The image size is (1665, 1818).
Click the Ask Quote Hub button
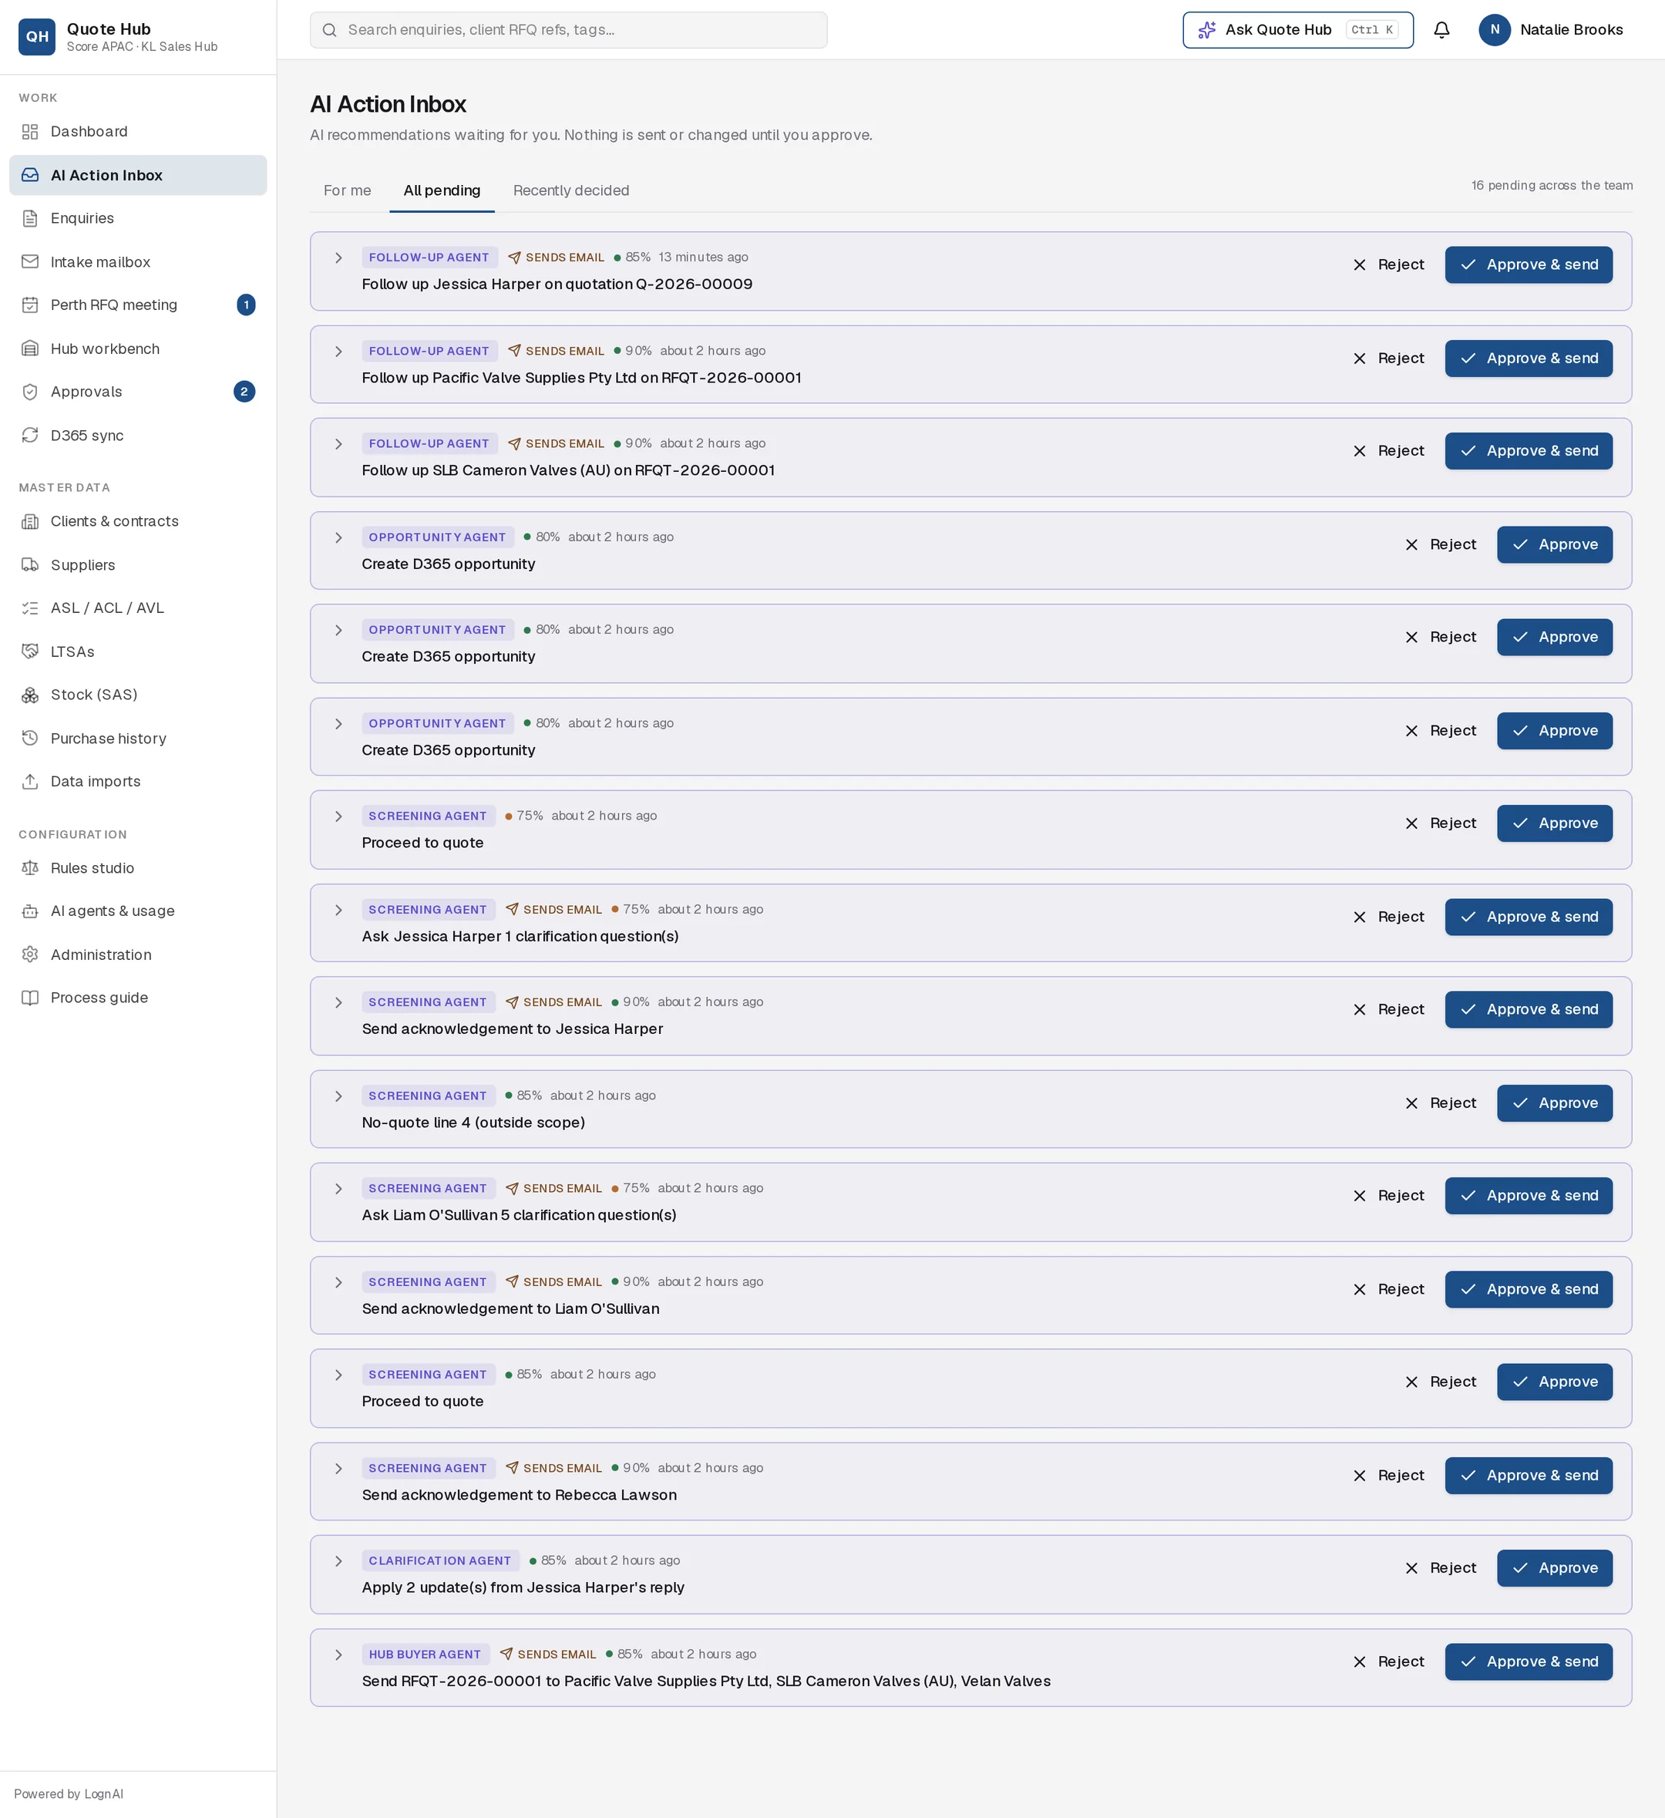(x=1297, y=30)
